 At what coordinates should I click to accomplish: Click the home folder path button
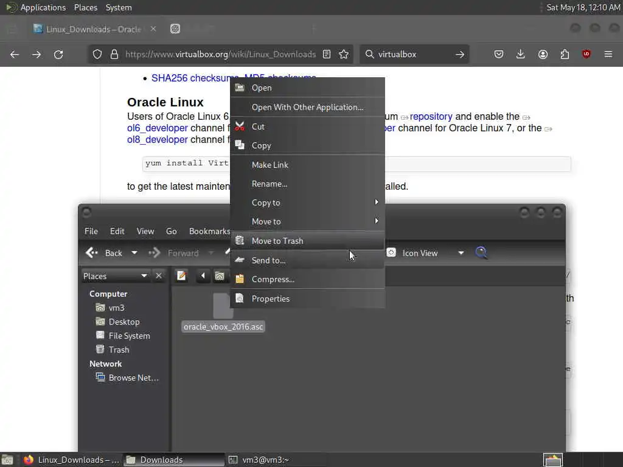(220, 275)
